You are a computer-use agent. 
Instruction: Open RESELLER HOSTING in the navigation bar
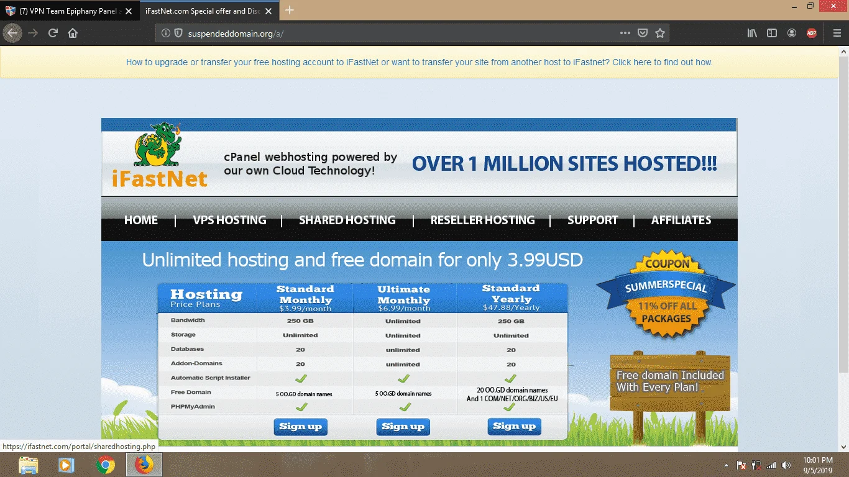pos(482,220)
